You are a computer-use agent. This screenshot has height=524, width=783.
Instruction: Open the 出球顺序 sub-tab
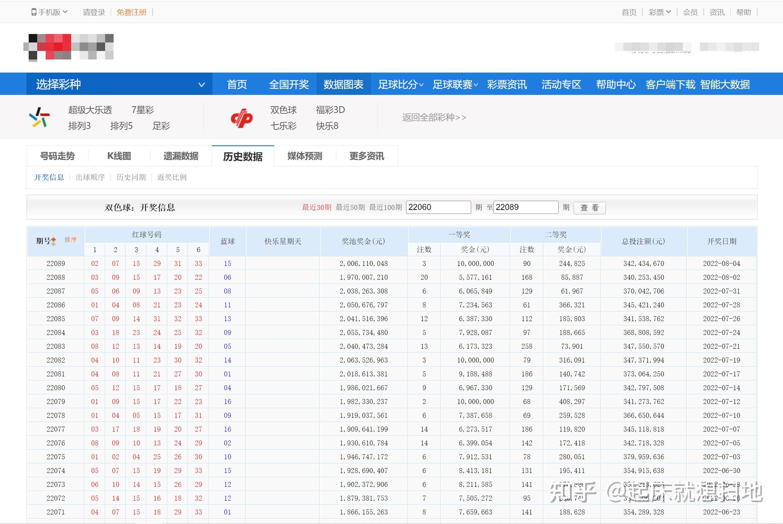(90, 177)
